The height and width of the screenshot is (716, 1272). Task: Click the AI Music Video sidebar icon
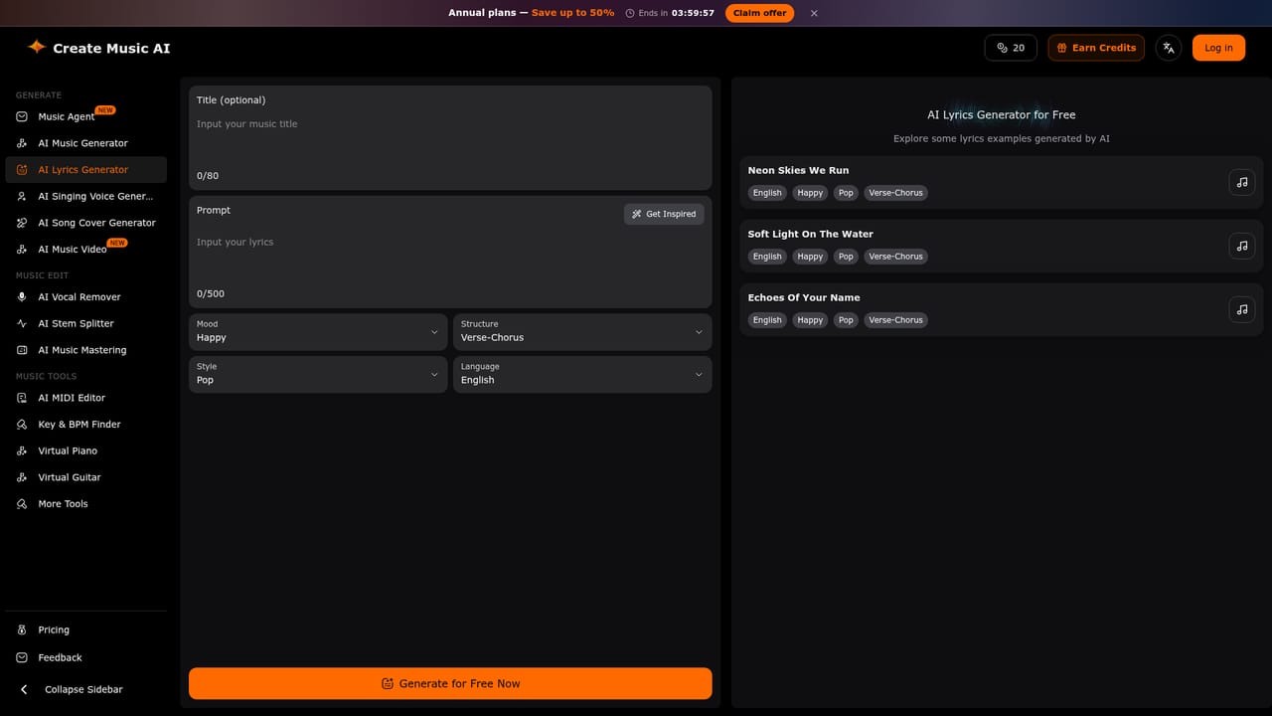22,250
